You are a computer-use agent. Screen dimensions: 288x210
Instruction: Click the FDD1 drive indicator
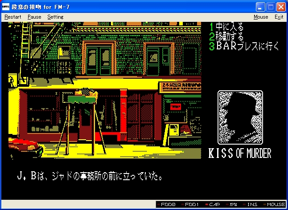click(x=192, y=205)
